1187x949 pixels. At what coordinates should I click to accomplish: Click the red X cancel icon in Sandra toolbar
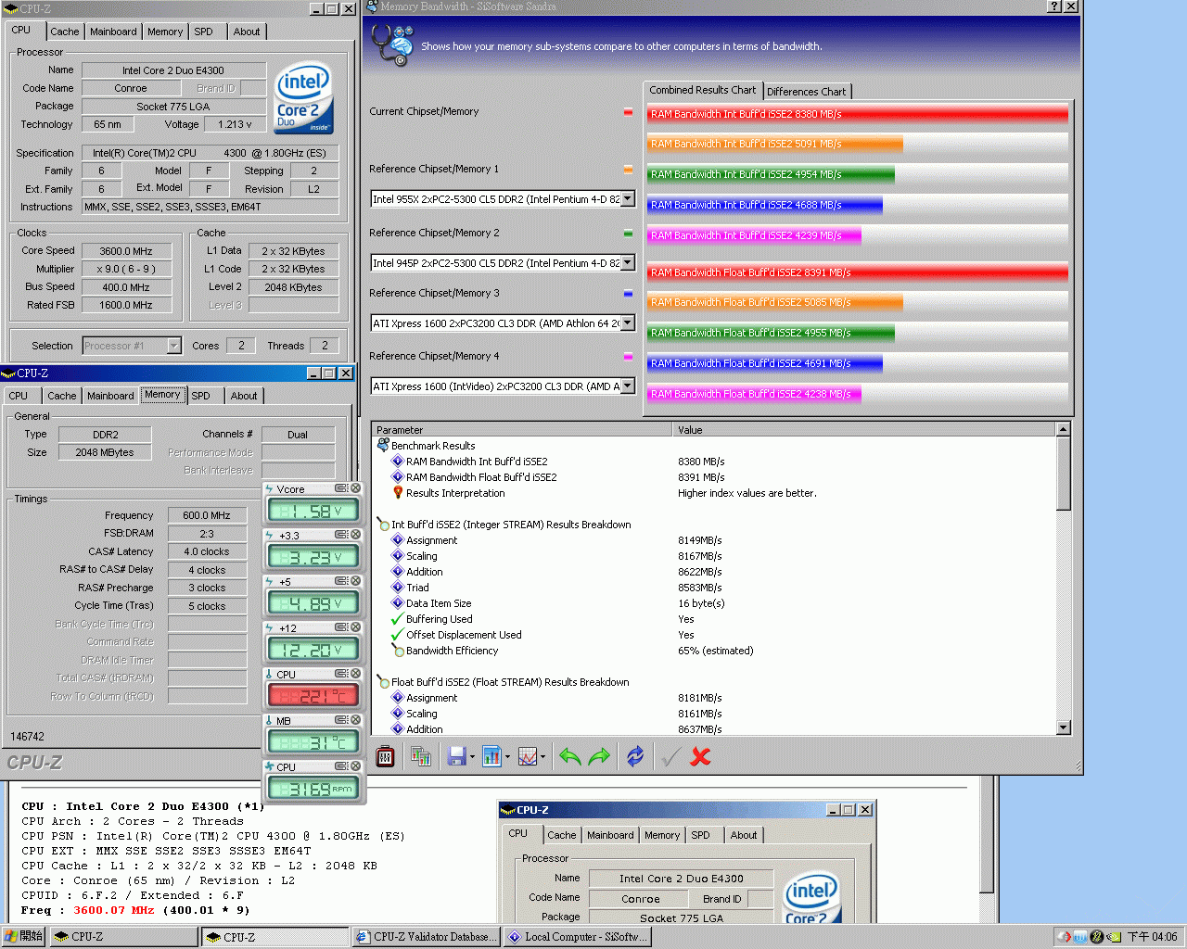click(x=700, y=757)
